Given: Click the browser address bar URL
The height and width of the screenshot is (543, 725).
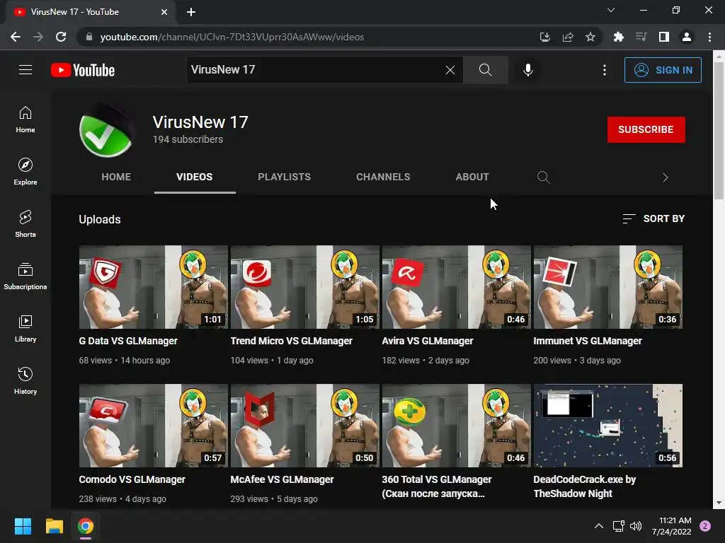Looking at the screenshot, I should (x=232, y=37).
